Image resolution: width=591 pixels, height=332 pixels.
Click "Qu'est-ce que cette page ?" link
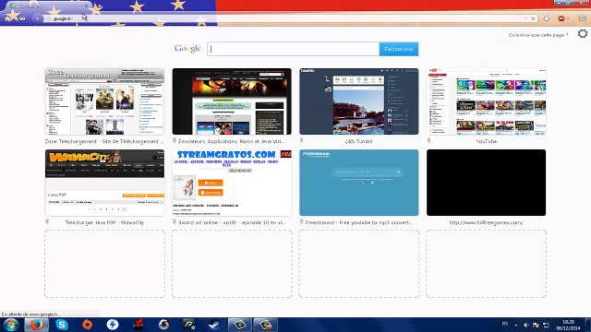(x=538, y=35)
